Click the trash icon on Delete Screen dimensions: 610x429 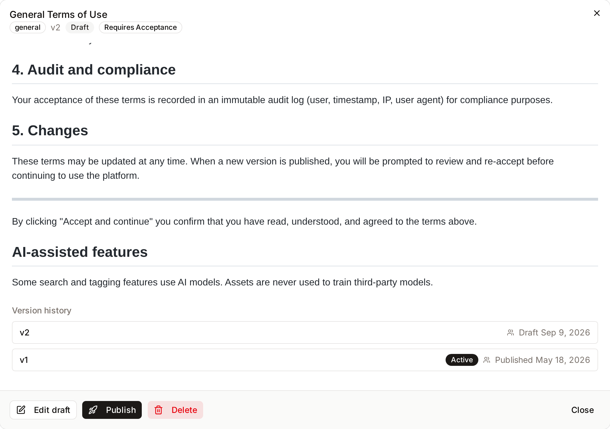pos(158,410)
